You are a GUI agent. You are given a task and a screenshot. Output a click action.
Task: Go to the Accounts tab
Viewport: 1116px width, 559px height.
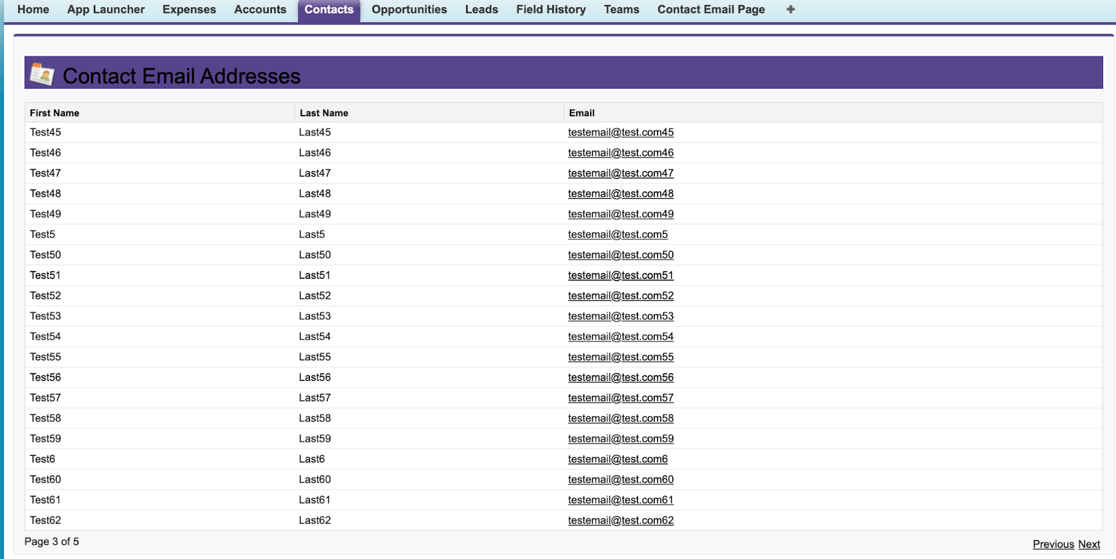260,9
